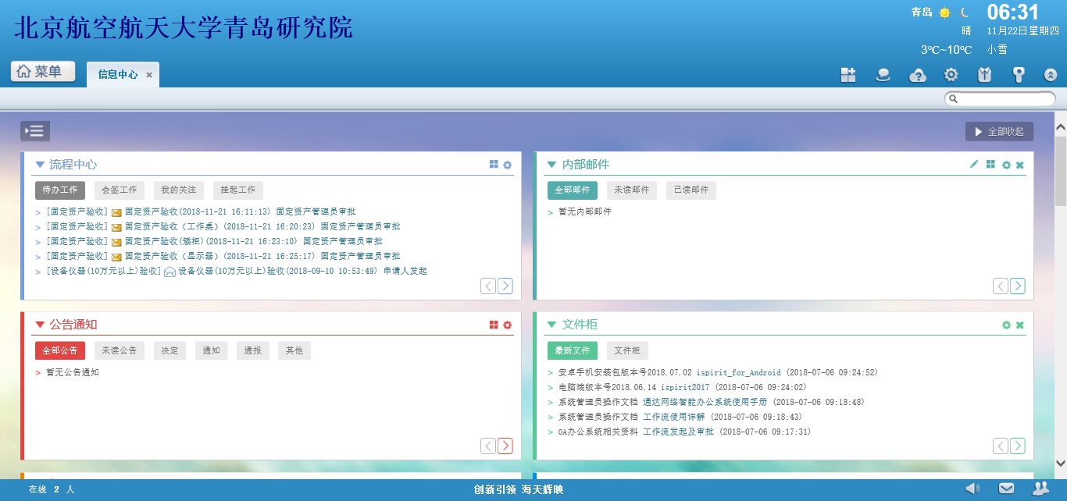Open the shirt-shaped theme icon

(x=984, y=75)
